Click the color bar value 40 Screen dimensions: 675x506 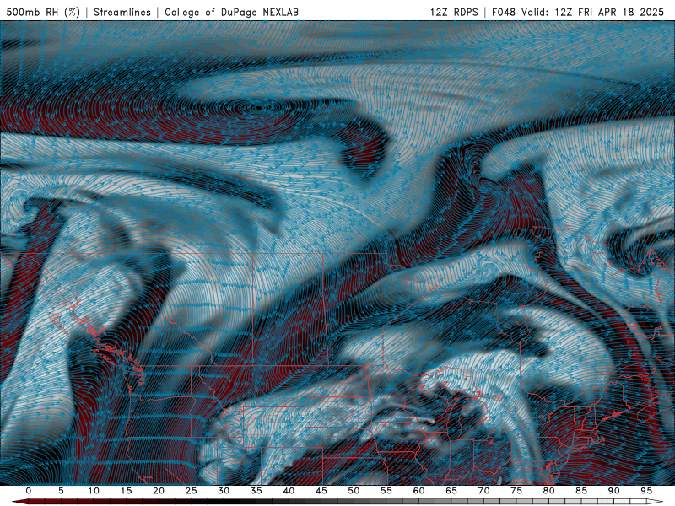coord(289,491)
